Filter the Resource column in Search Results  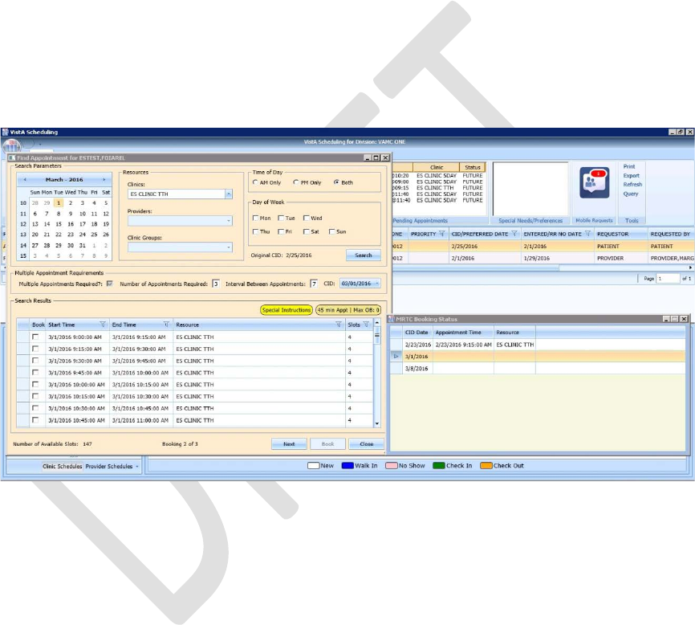339,325
